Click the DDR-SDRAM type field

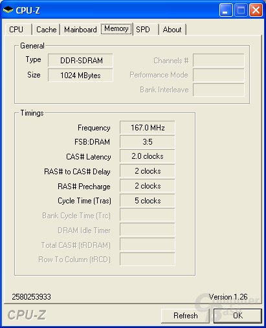pos(80,60)
